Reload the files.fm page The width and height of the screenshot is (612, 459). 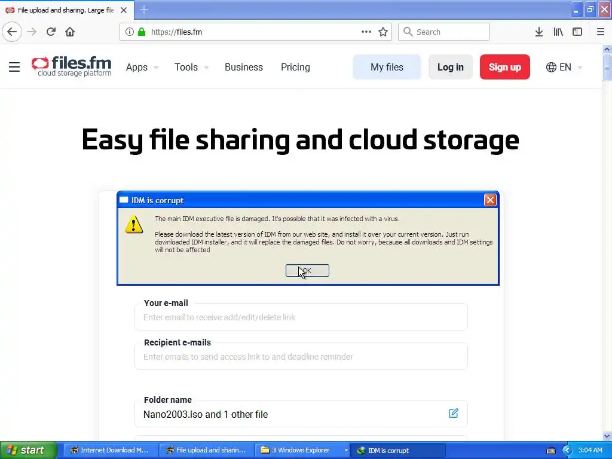coord(51,32)
